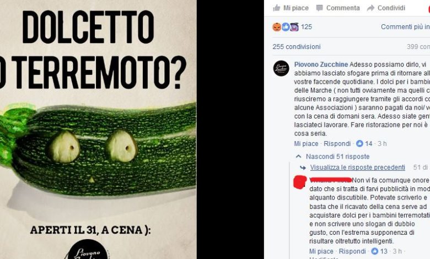The width and height of the screenshot is (430, 259).
Task: Click the Condividi arrow icon
Action: (x=370, y=8)
